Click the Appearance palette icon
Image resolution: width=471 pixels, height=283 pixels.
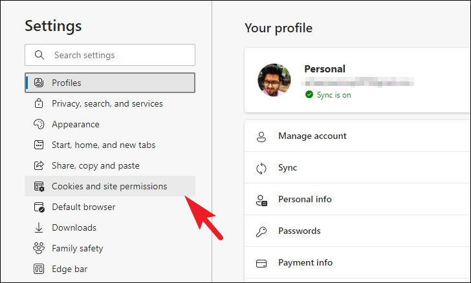[39, 124]
